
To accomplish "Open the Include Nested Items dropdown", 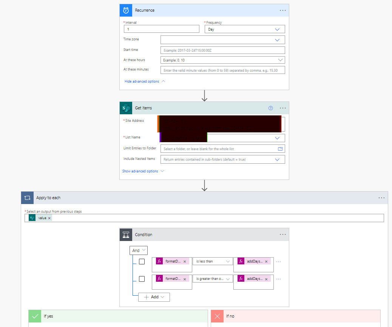I will pos(223,160).
